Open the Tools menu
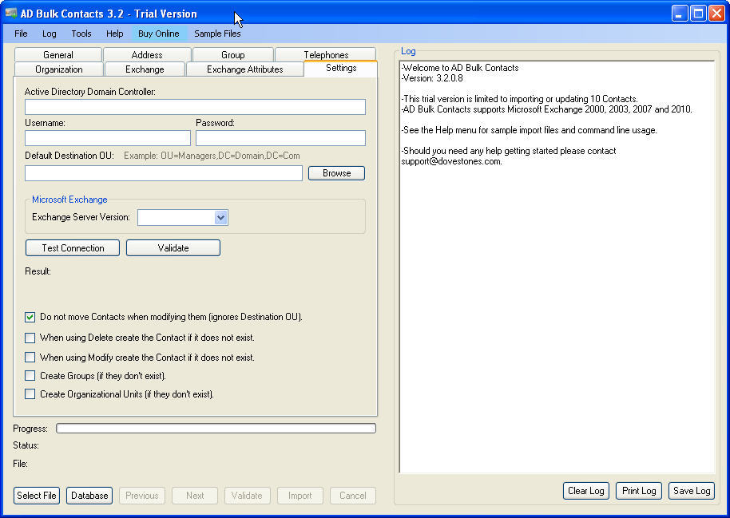This screenshot has width=730, height=518. tap(81, 34)
